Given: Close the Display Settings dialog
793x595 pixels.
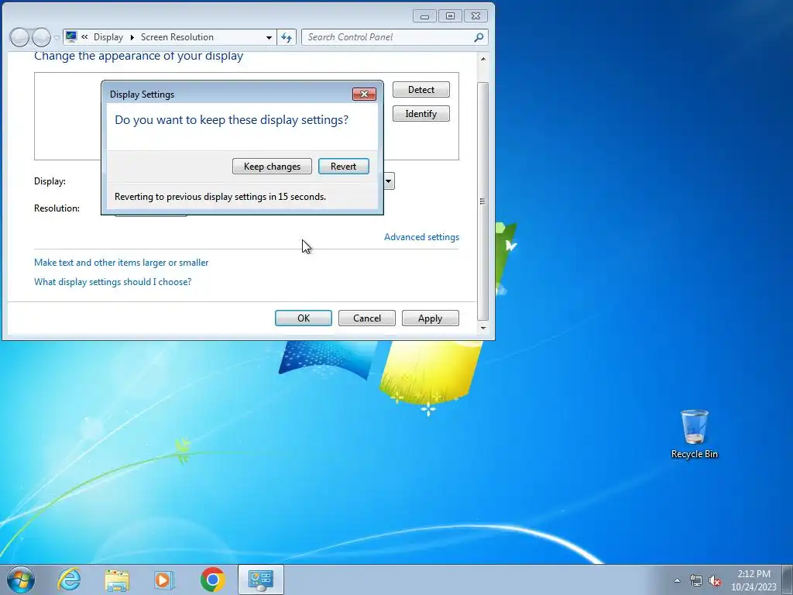Looking at the screenshot, I should pyautogui.click(x=364, y=94).
